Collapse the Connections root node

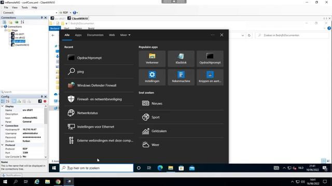coord(2,26)
